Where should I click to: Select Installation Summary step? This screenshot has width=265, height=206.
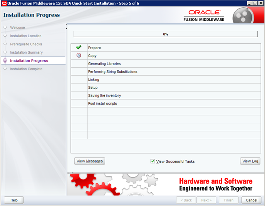tap(26, 52)
